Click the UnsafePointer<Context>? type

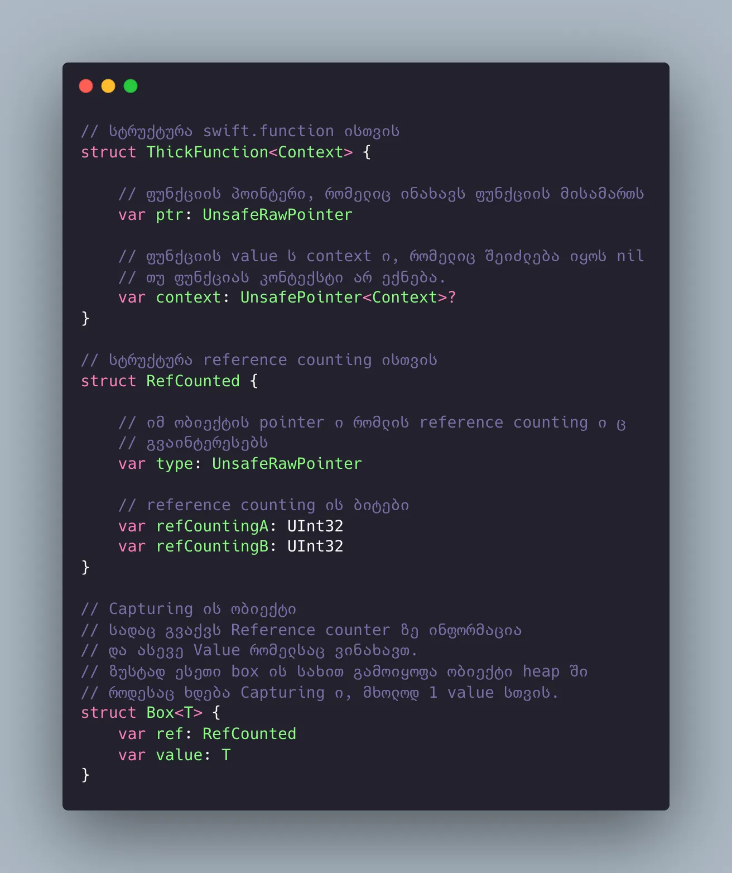(x=348, y=297)
